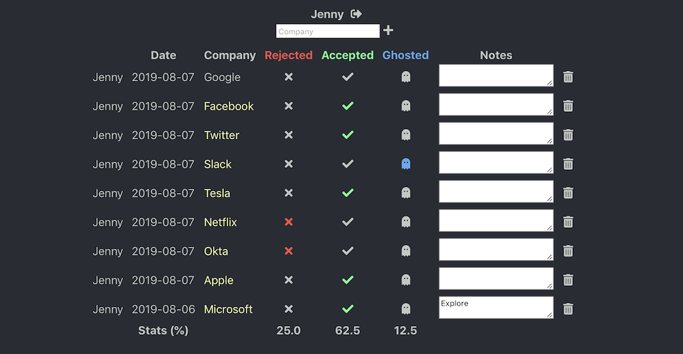Click the notes text area for Google
Viewport: 683px width, 354px height.
tap(495, 76)
